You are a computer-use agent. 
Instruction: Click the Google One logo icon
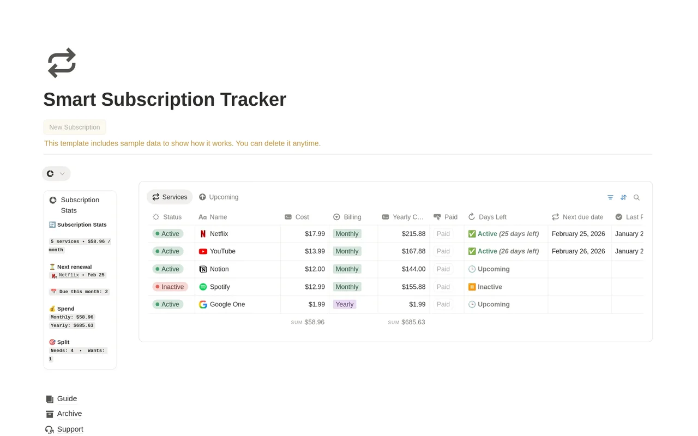(x=203, y=305)
